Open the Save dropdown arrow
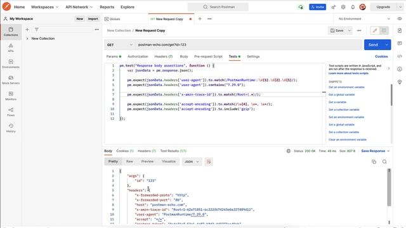 coord(350,30)
